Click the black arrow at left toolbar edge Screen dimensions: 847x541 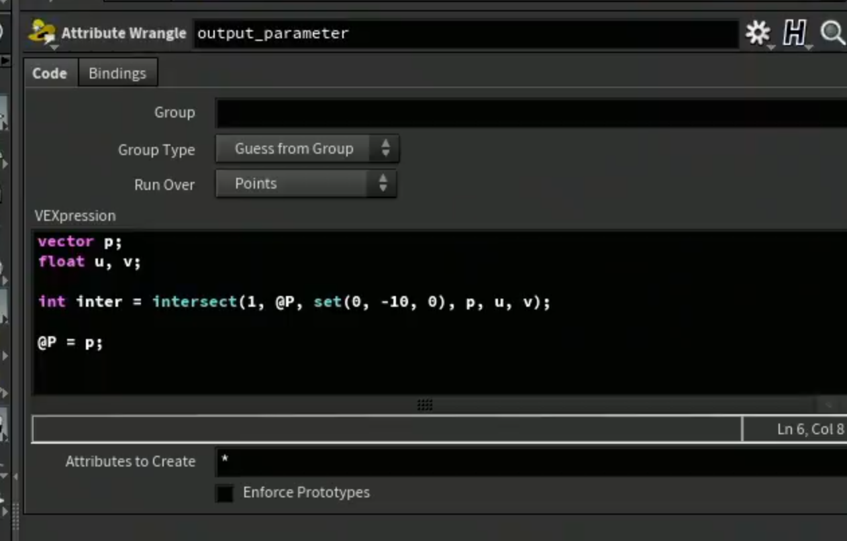5,61
